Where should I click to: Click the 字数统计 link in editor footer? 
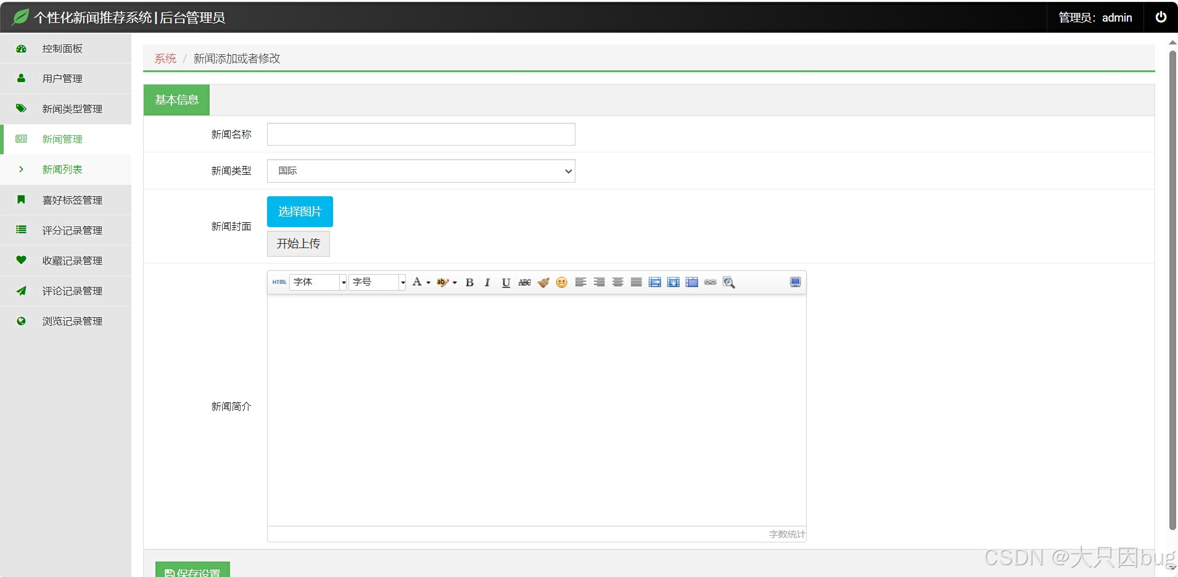click(787, 534)
